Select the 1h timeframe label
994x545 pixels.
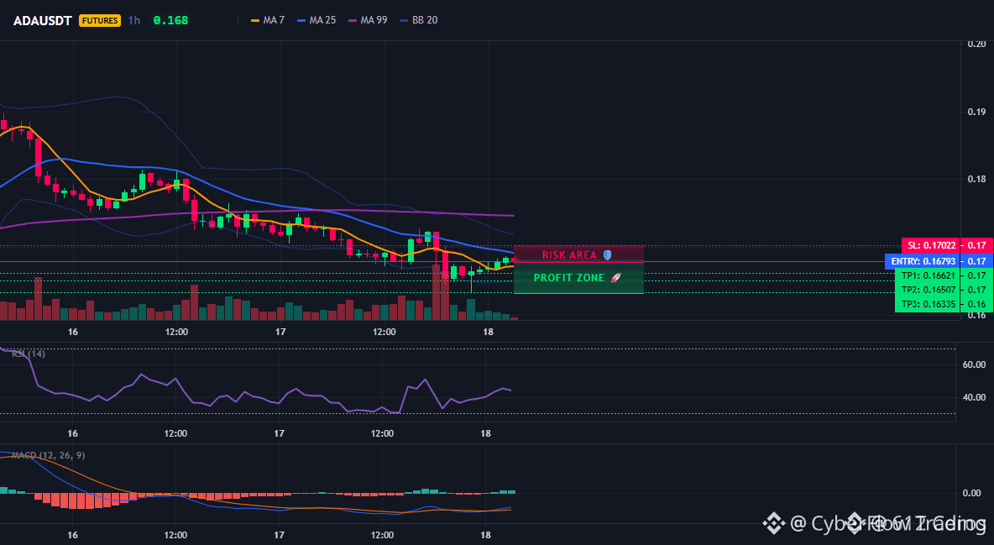pyautogui.click(x=133, y=20)
